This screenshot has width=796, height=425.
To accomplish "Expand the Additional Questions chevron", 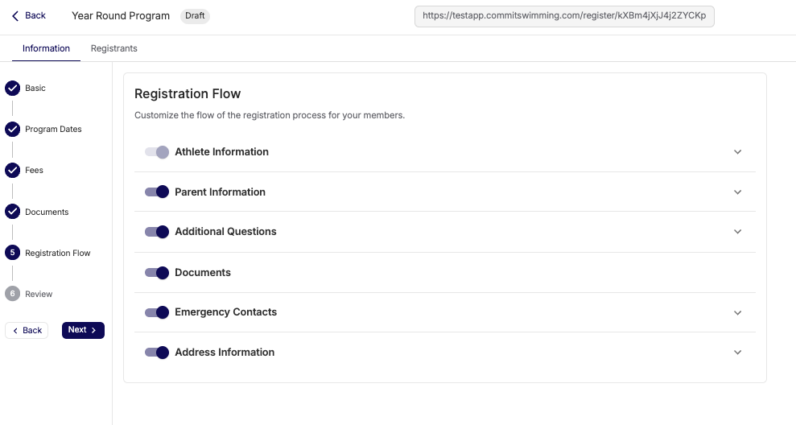I will tap(737, 232).
